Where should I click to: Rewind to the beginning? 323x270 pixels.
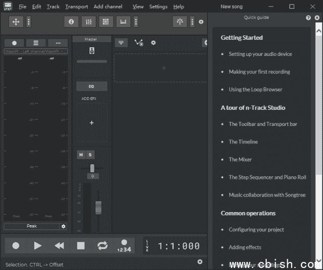coord(60,245)
